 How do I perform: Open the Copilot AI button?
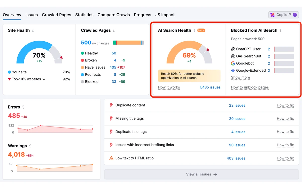click(x=284, y=15)
